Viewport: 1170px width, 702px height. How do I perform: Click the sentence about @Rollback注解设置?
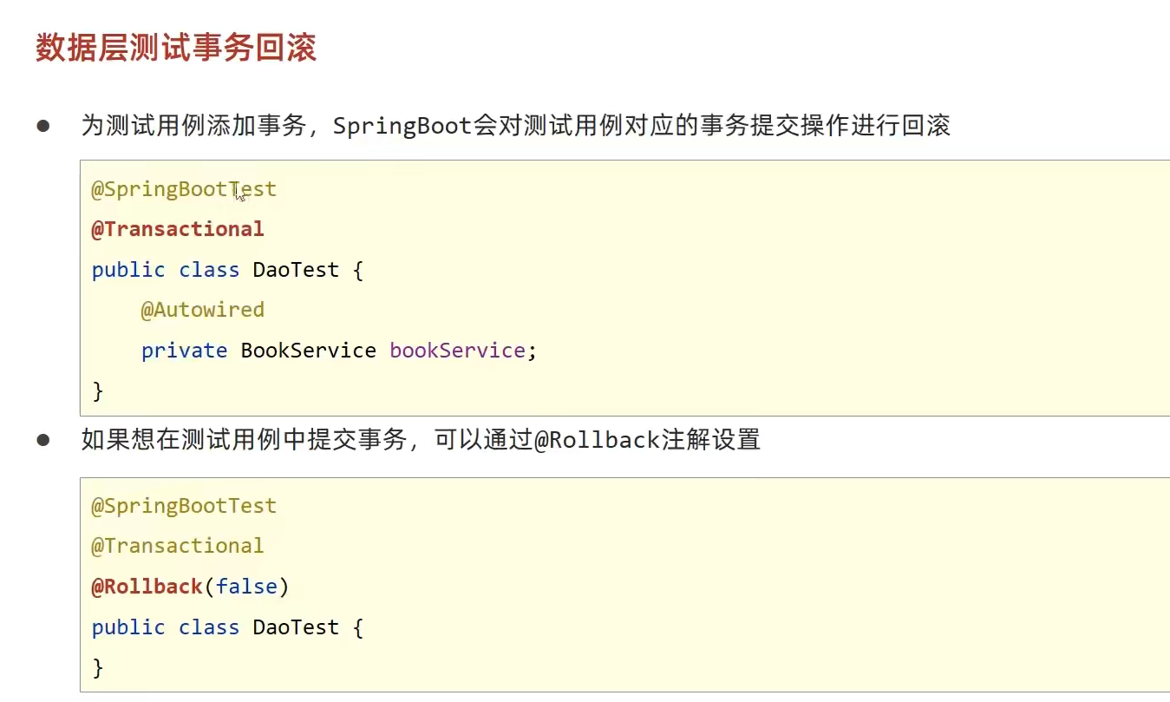point(421,440)
